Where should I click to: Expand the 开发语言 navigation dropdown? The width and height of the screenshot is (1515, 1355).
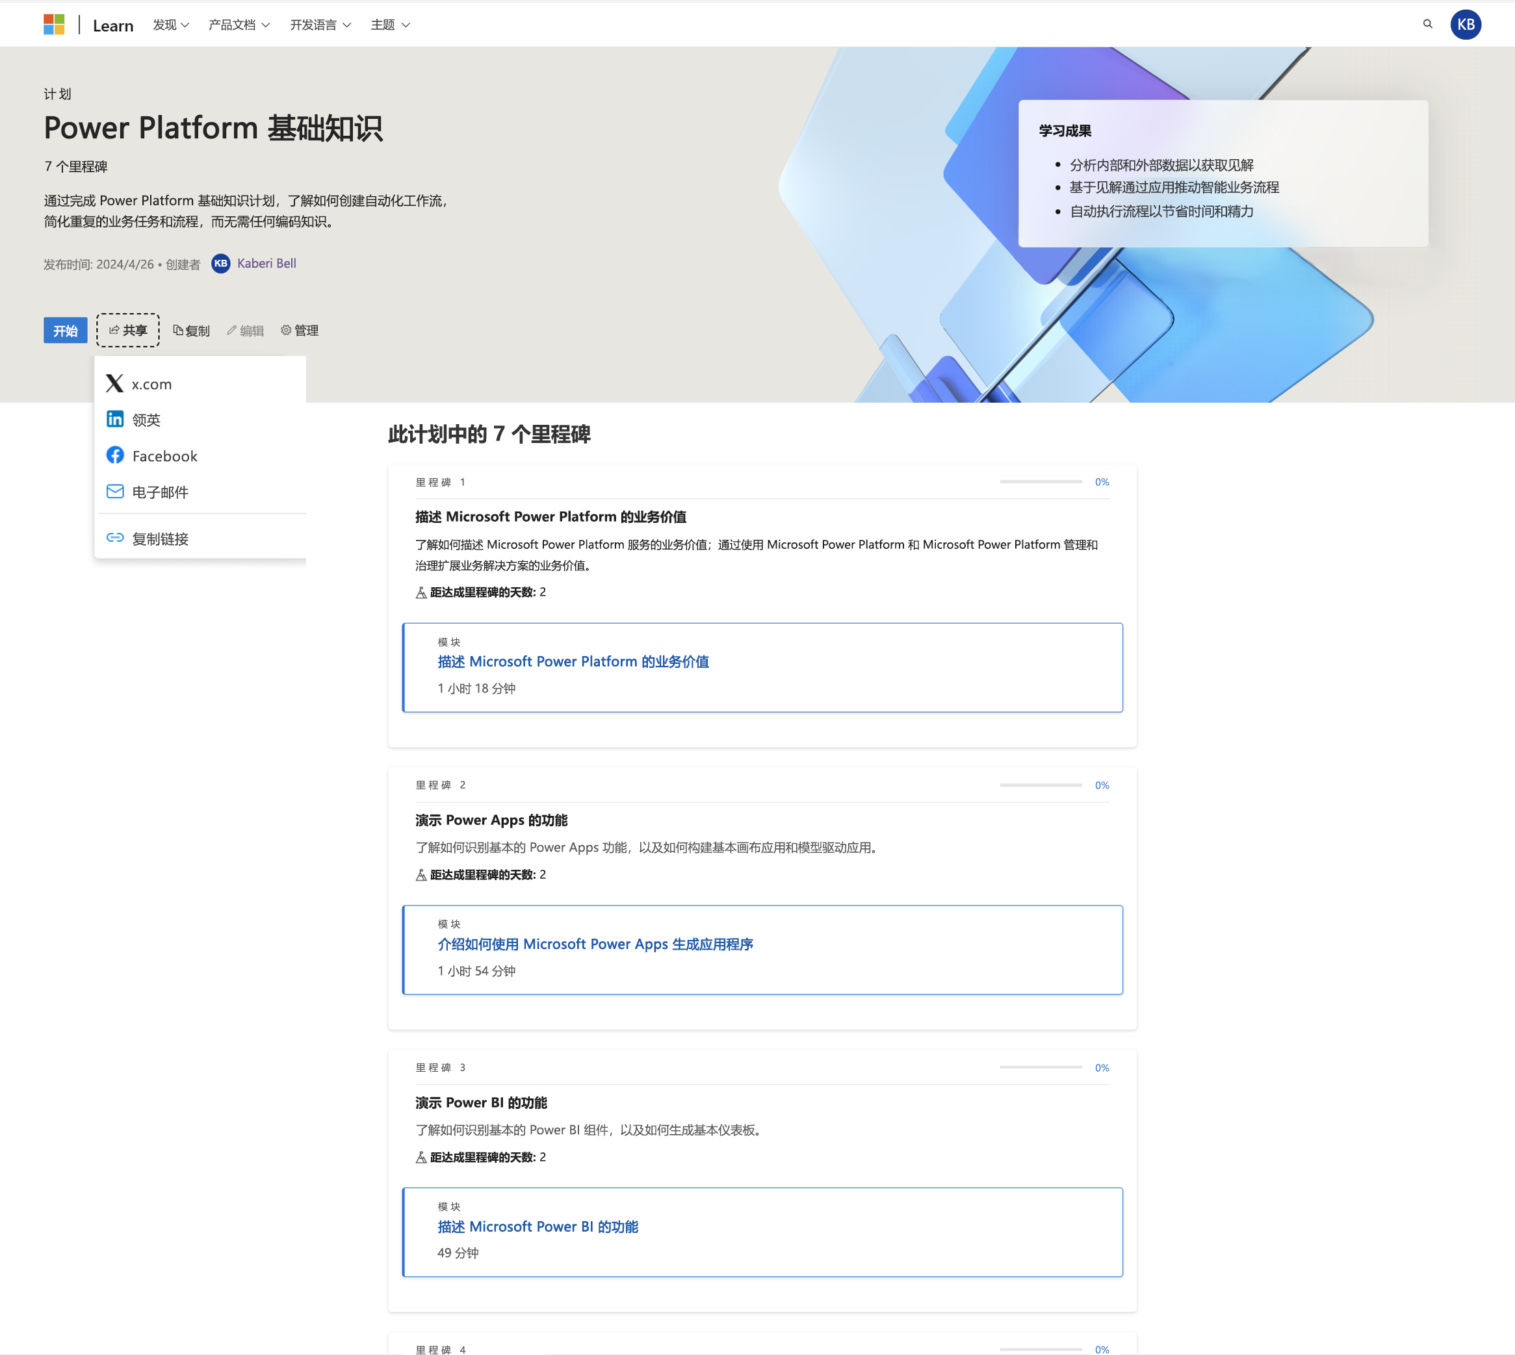(320, 25)
